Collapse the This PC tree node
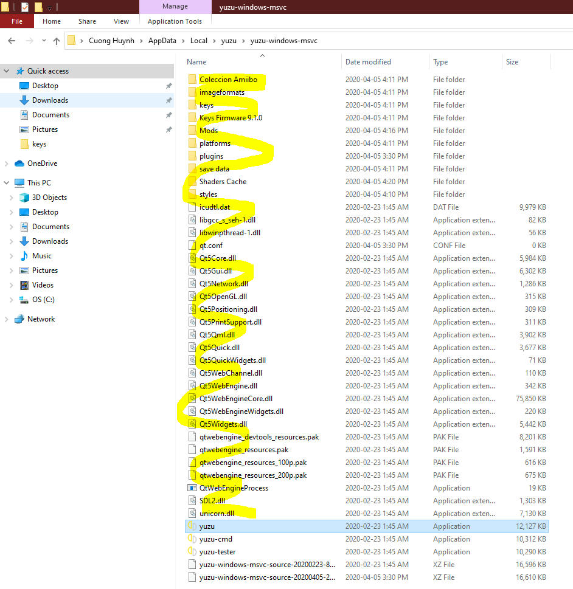573x589 pixels. [7, 183]
